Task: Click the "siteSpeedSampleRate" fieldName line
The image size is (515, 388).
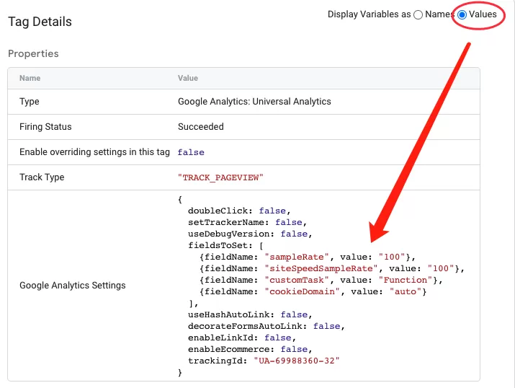Action: click(332, 268)
